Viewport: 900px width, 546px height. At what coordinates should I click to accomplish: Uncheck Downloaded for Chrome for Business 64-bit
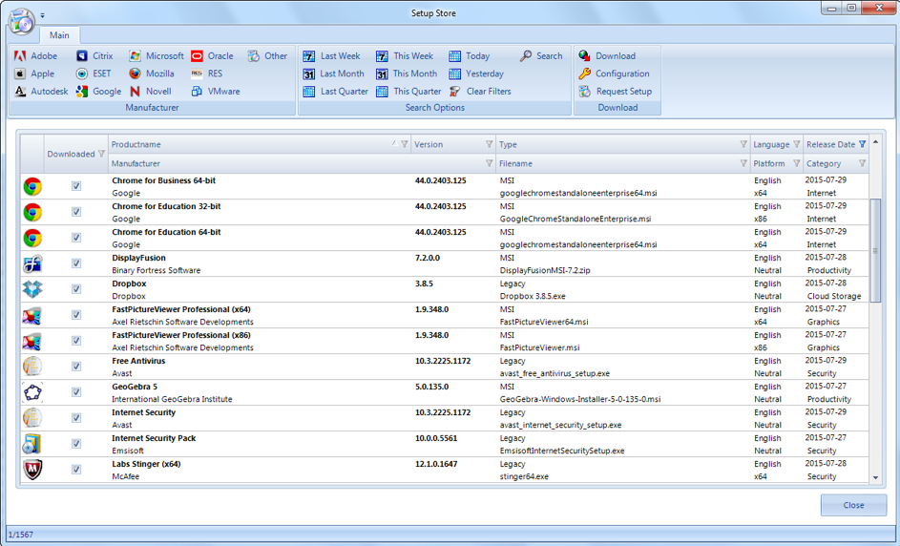point(76,186)
